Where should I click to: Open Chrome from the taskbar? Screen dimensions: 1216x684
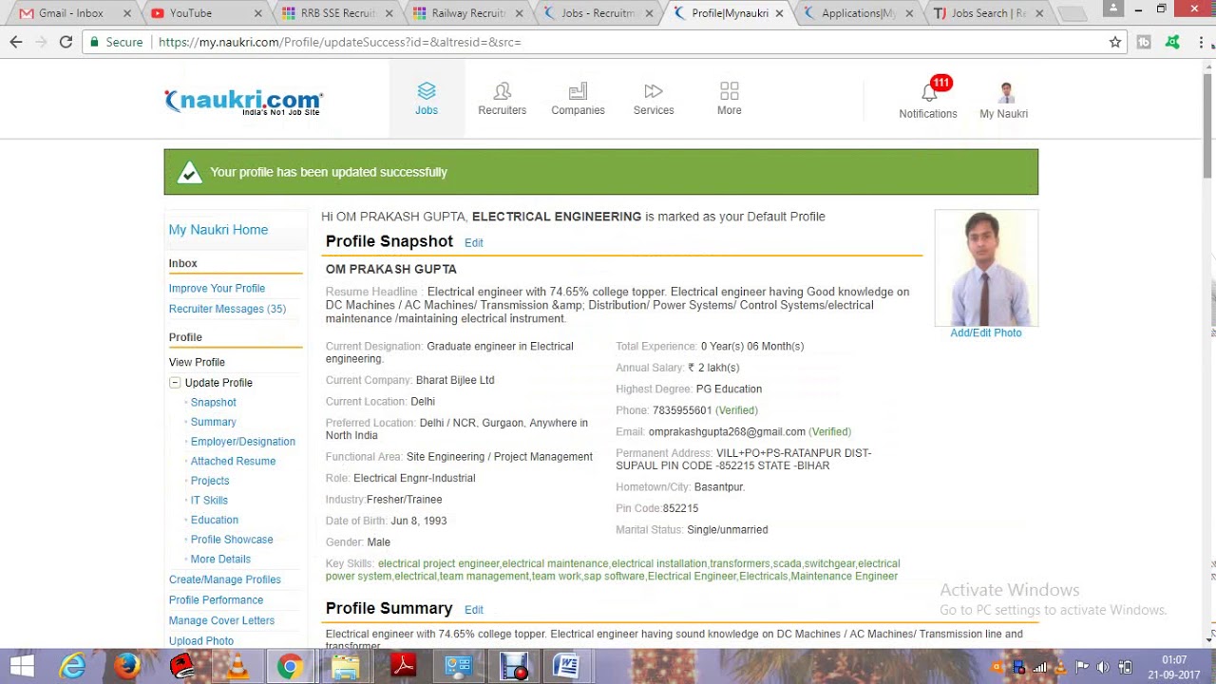tap(291, 666)
